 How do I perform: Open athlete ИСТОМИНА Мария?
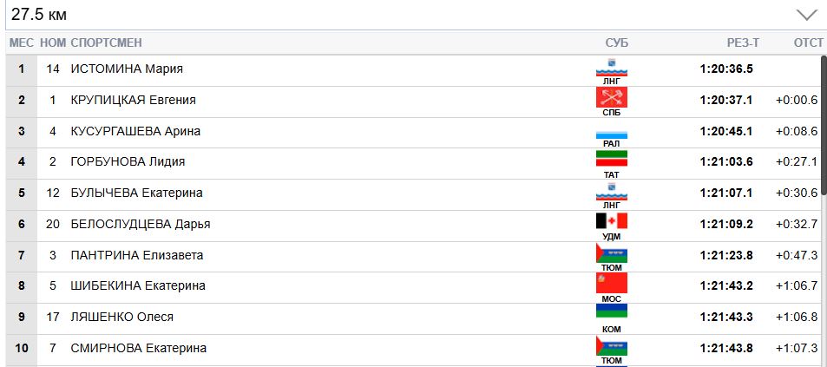[127, 69]
